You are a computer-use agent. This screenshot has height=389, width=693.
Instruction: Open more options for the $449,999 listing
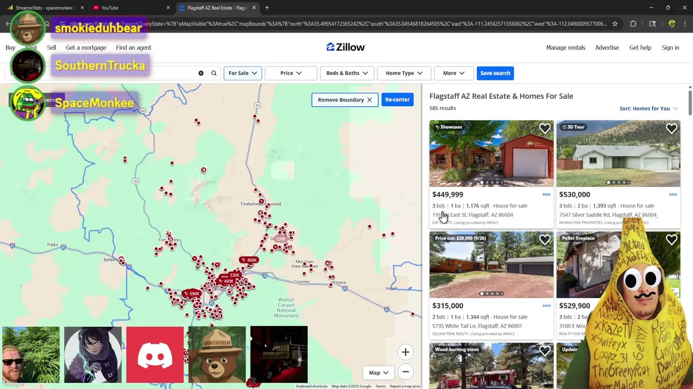[546, 194]
